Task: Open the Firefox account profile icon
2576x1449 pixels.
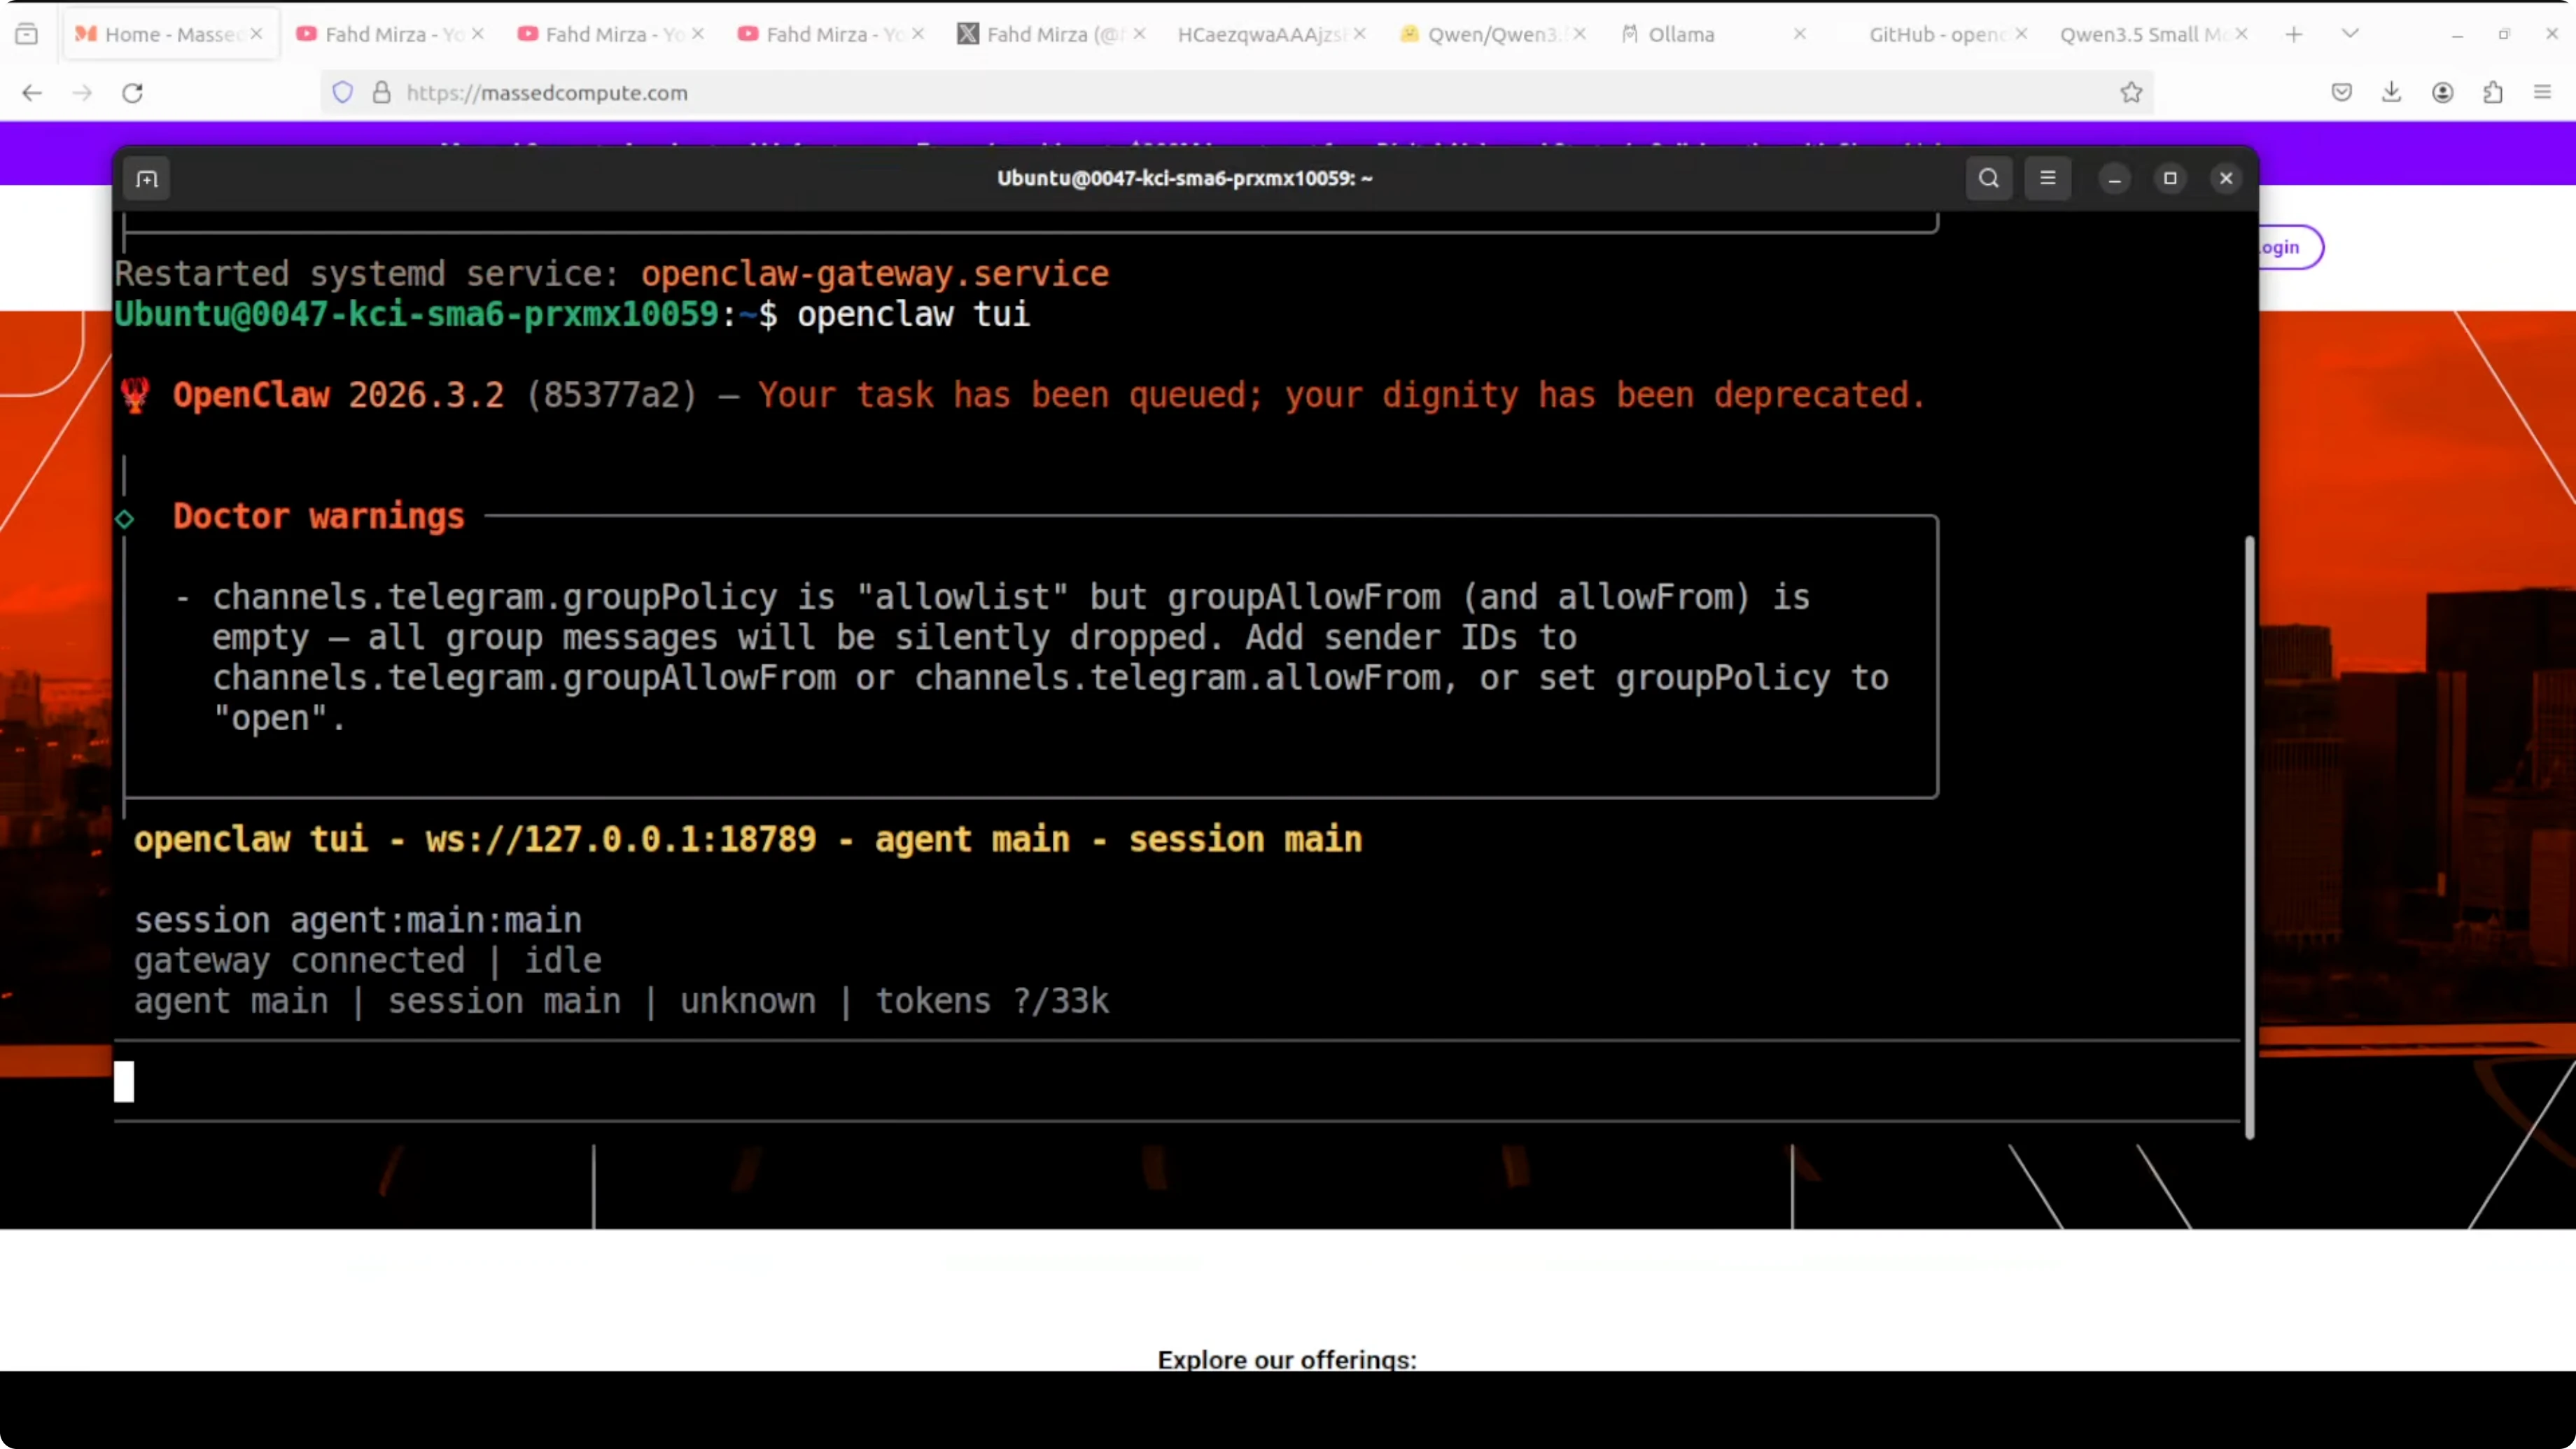Action: coord(2443,92)
